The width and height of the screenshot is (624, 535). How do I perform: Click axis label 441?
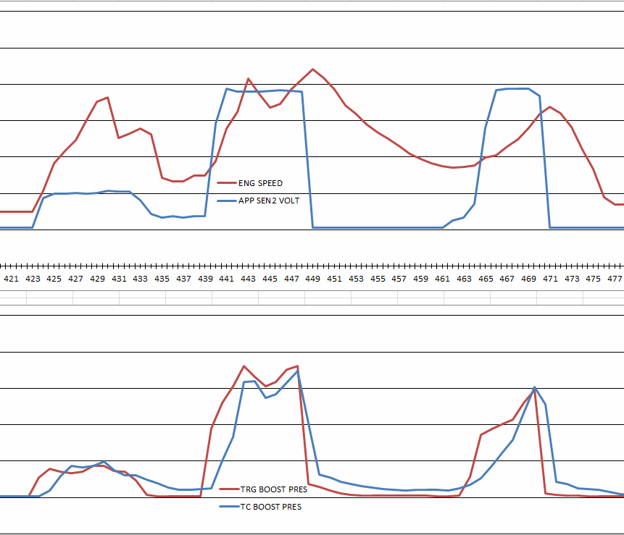pyautogui.click(x=227, y=279)
